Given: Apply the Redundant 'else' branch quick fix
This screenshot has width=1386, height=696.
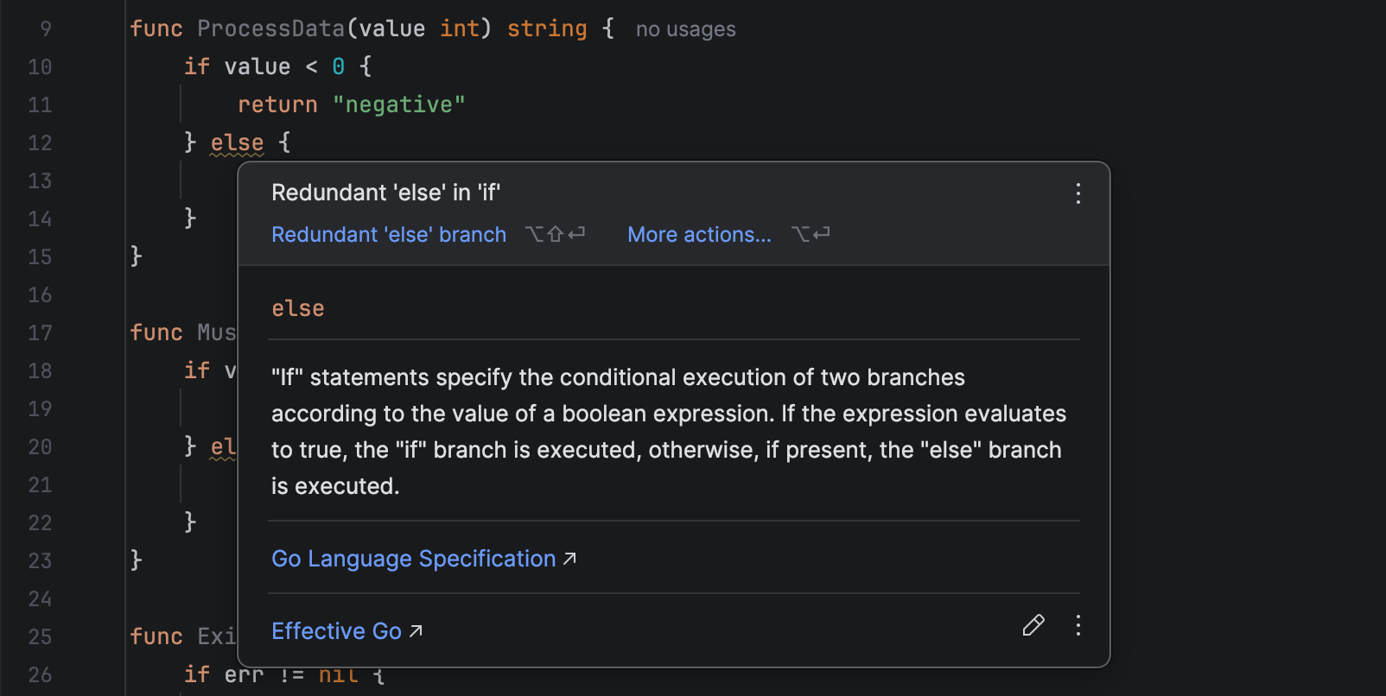Looking at the screenshot, I should 389,235.
